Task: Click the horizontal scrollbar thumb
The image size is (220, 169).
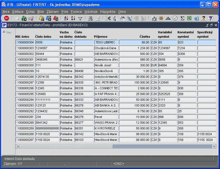Action: (66, 147)
